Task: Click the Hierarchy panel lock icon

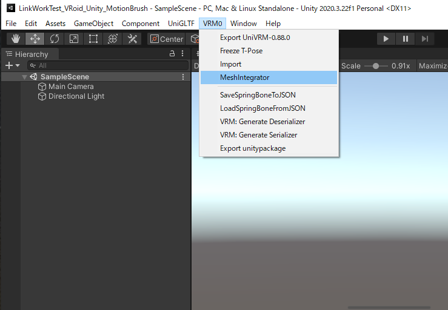Action: point(172,54)
